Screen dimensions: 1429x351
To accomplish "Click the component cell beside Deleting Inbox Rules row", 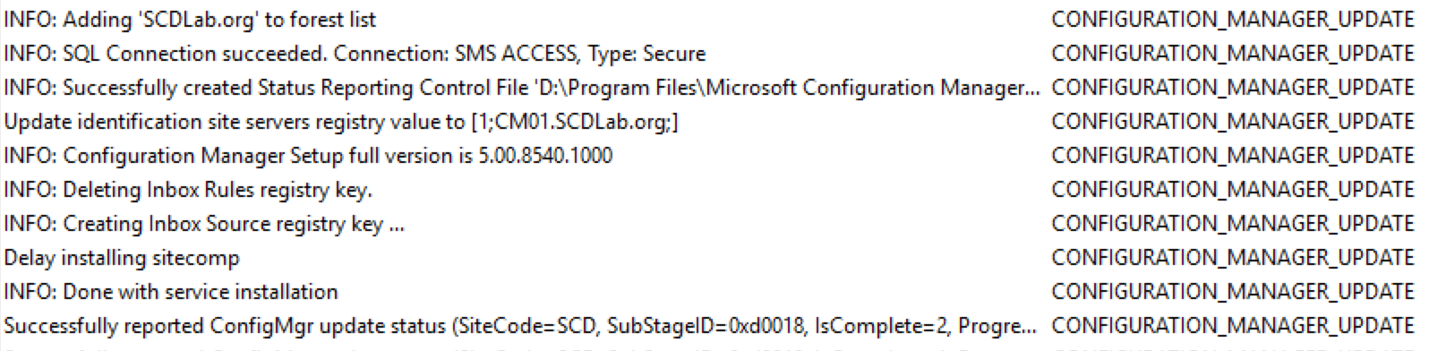I will (1233, 190).
